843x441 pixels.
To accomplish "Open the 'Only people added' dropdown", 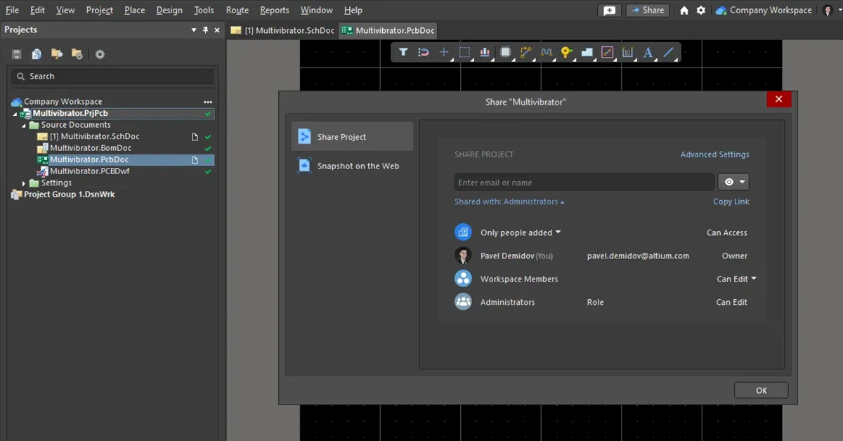I will click(x=521, y=232).
